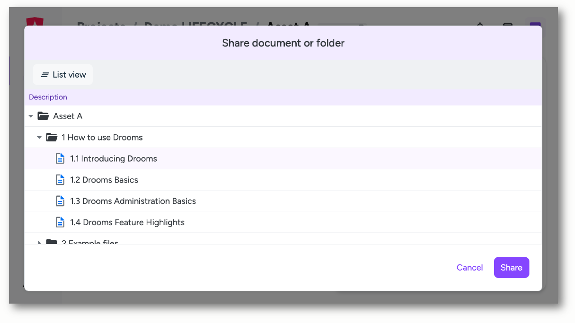Click document icon for 1.2 Drooms Basics
This screenshot has height=323, width=575.
[x=60, y=180]
